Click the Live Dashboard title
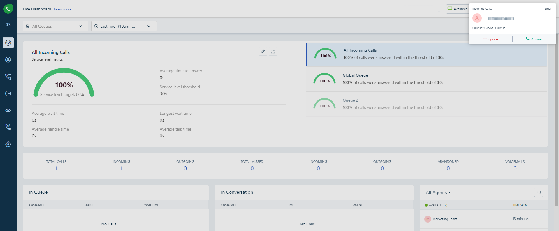Screen dimensions: 559x231 (37, 9)
